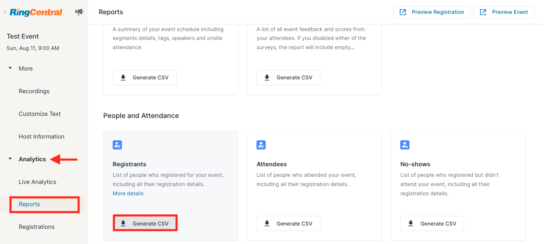Click the Attendees card blue icon

(261, 145)
